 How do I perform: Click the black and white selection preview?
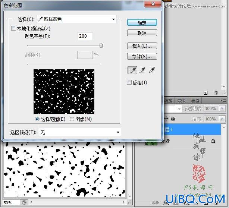(x=64, y=92)
